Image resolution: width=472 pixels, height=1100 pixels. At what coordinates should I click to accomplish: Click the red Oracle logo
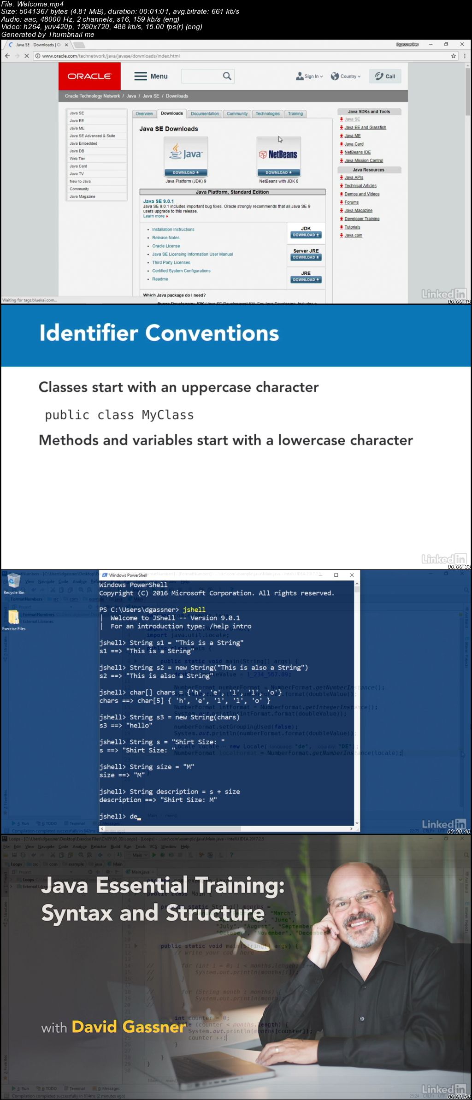pyautogui.click(x=89, y=76)
